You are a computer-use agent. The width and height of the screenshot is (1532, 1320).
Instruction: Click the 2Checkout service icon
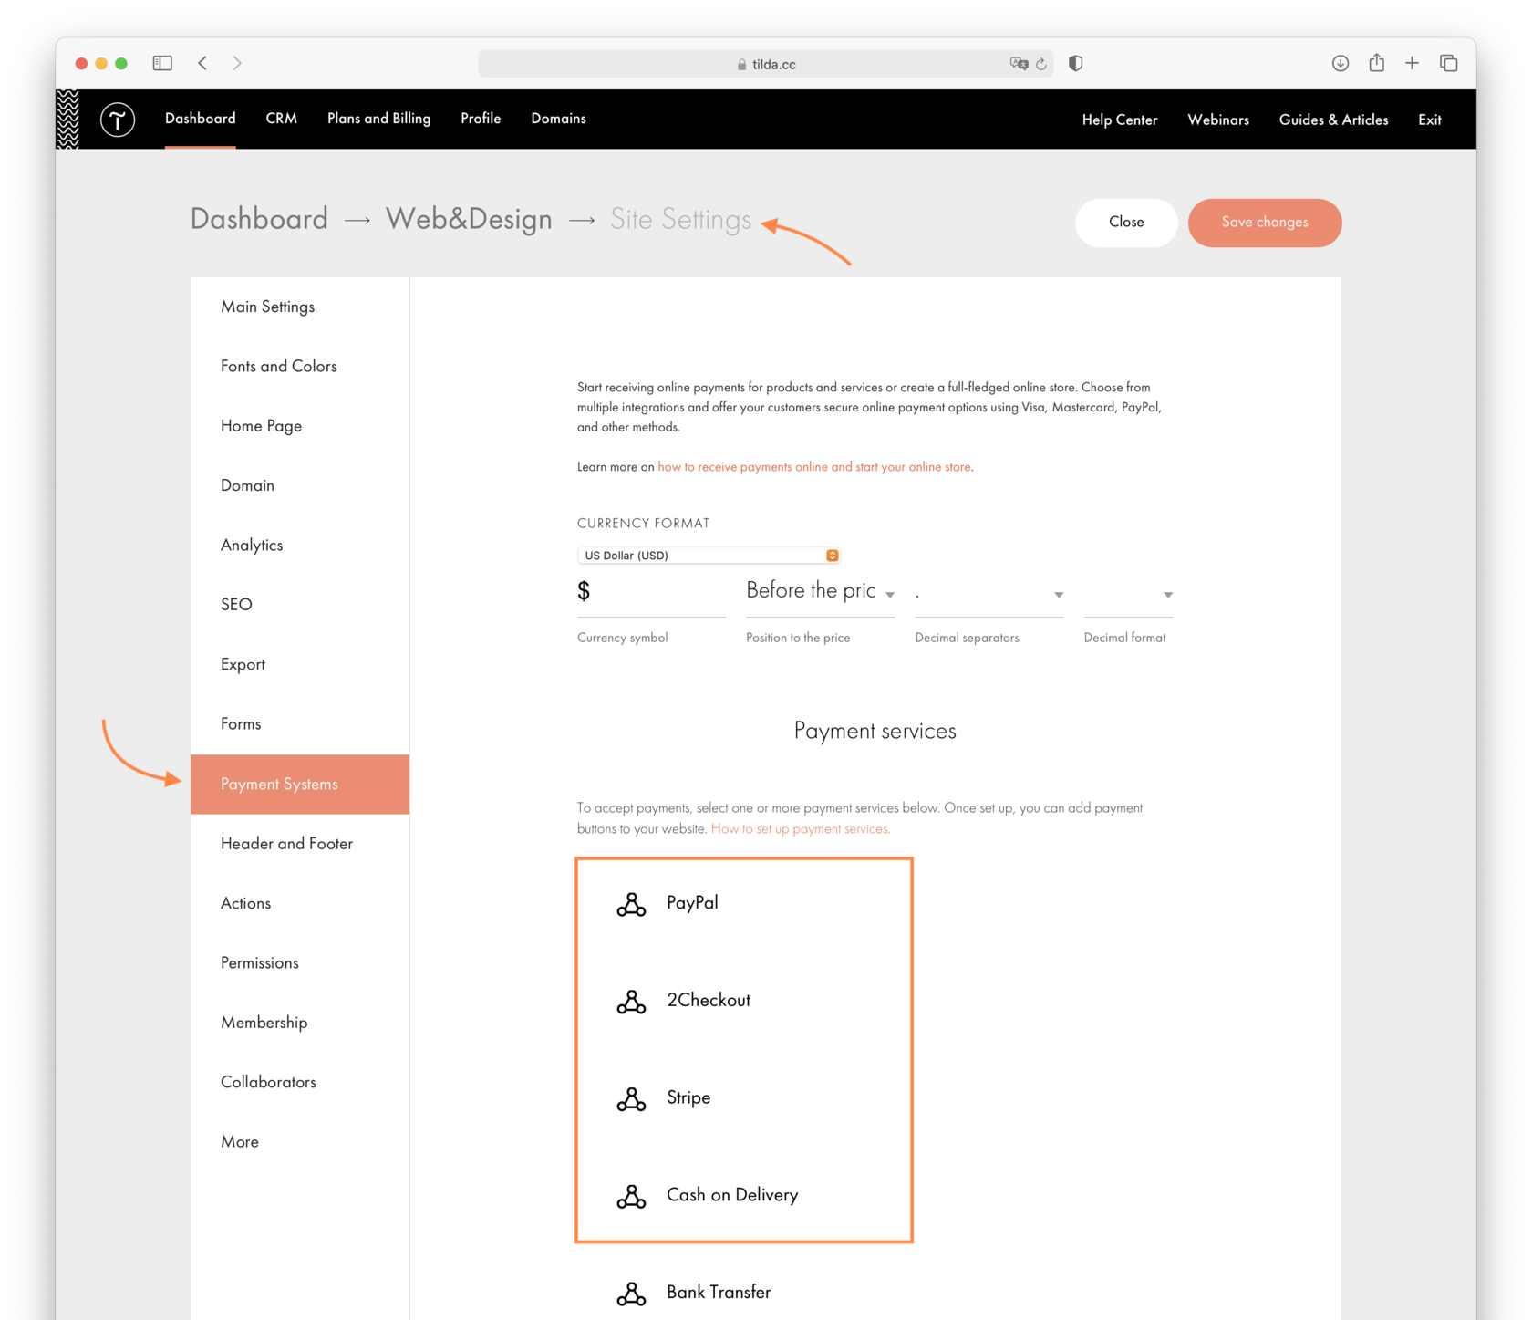[631, 1002]
